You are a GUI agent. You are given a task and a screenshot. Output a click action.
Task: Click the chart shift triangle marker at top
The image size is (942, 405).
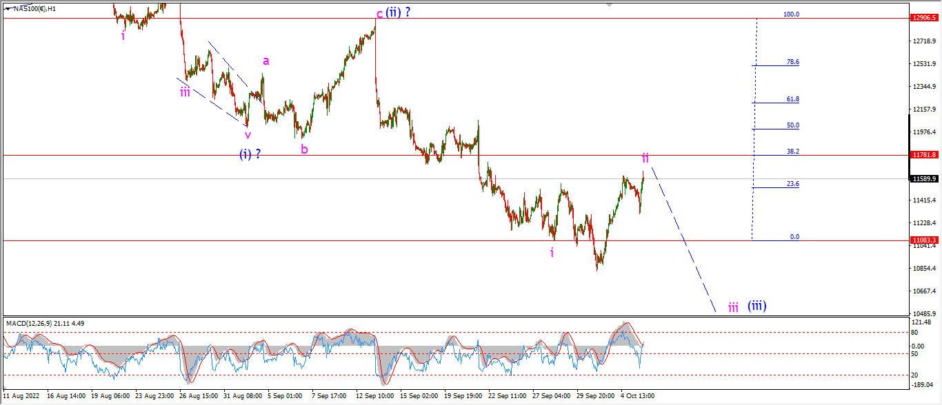coord(609,4)
